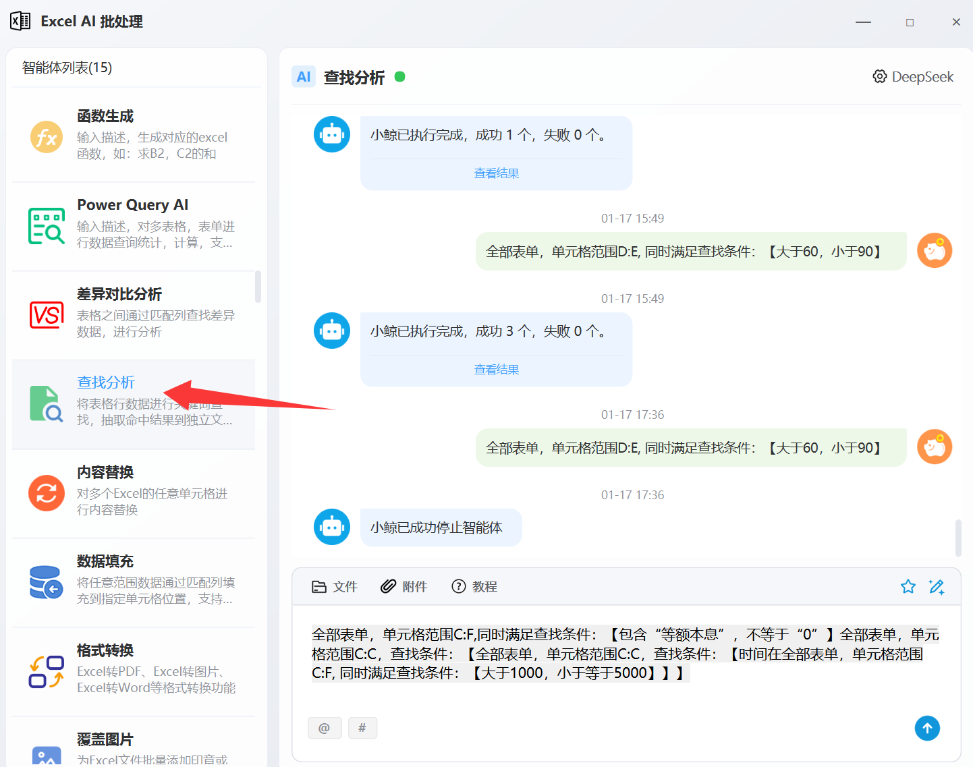The height and width of the screenshot is (767, 973).
Task: Open the 文件 folder button
Action: 335,586
